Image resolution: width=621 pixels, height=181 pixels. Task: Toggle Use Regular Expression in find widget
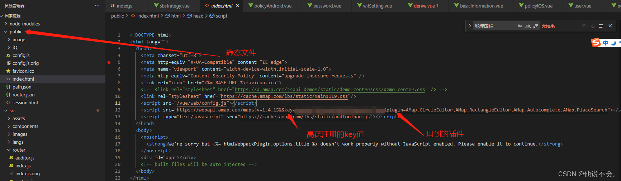[536, 26]
